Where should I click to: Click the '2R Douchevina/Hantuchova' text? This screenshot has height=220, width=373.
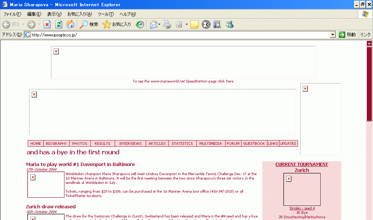click(x=302, y=217)
